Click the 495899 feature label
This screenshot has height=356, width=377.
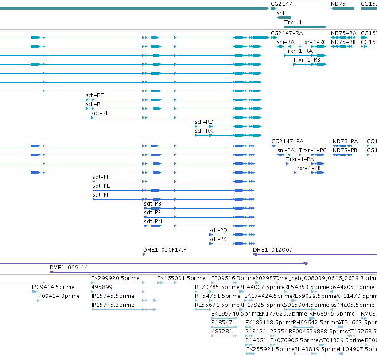point(102,287)
